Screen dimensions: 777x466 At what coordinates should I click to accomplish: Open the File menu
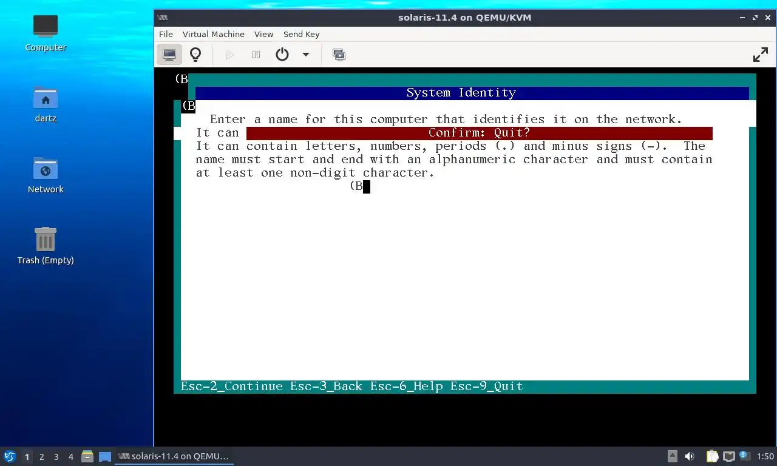166,34
